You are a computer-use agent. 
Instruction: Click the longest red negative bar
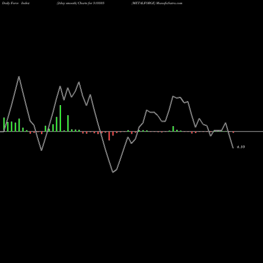coord(109,136)
